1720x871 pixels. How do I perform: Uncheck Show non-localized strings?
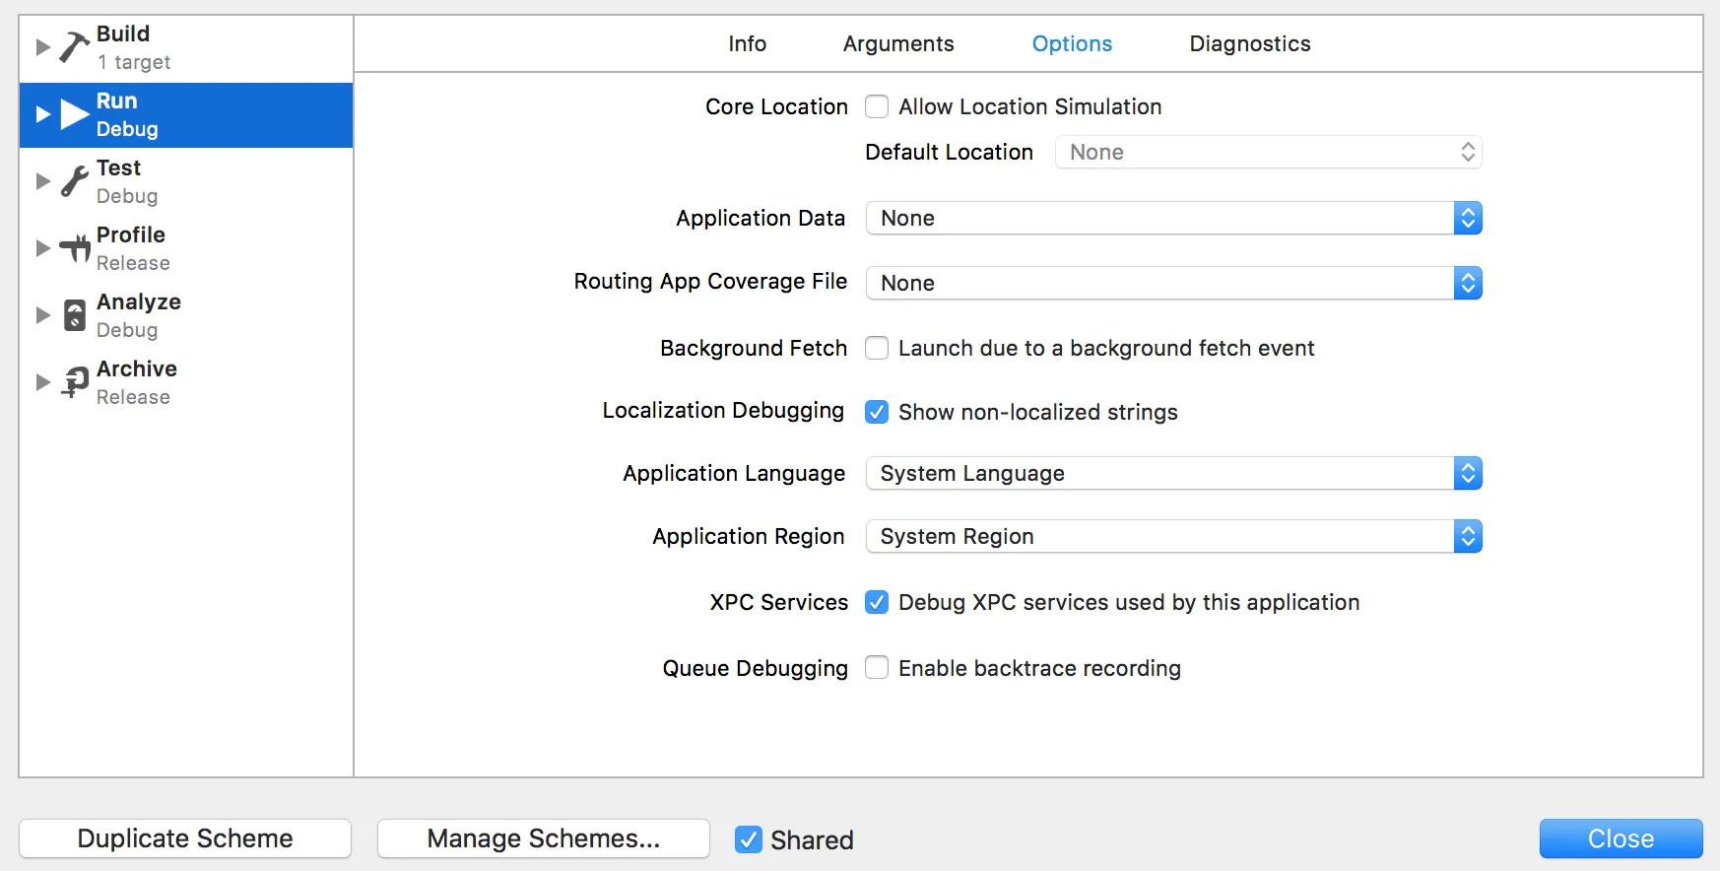tap(877, 412)
